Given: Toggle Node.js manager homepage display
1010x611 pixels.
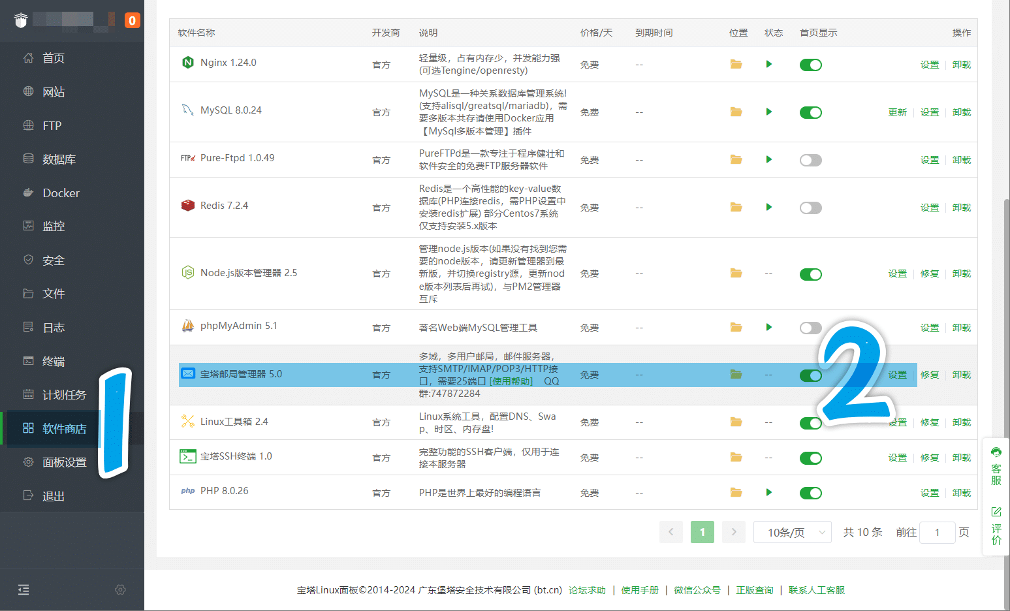Looking at the screenshot, I should click(x=811, y=274).
